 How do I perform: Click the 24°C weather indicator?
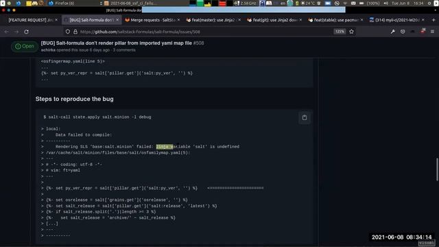click(308, 3)
